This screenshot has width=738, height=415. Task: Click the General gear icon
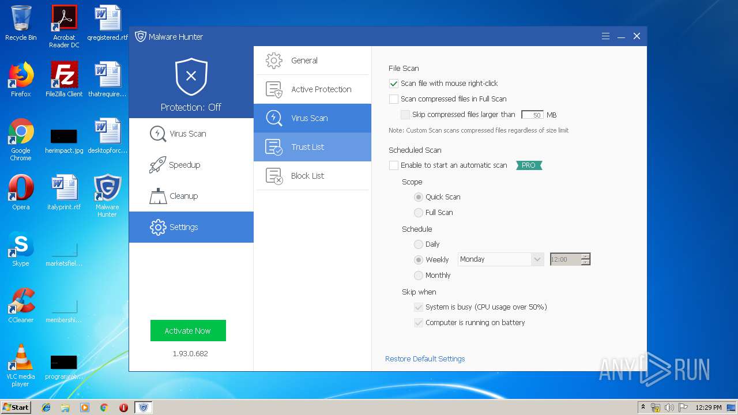pos(274,61)
